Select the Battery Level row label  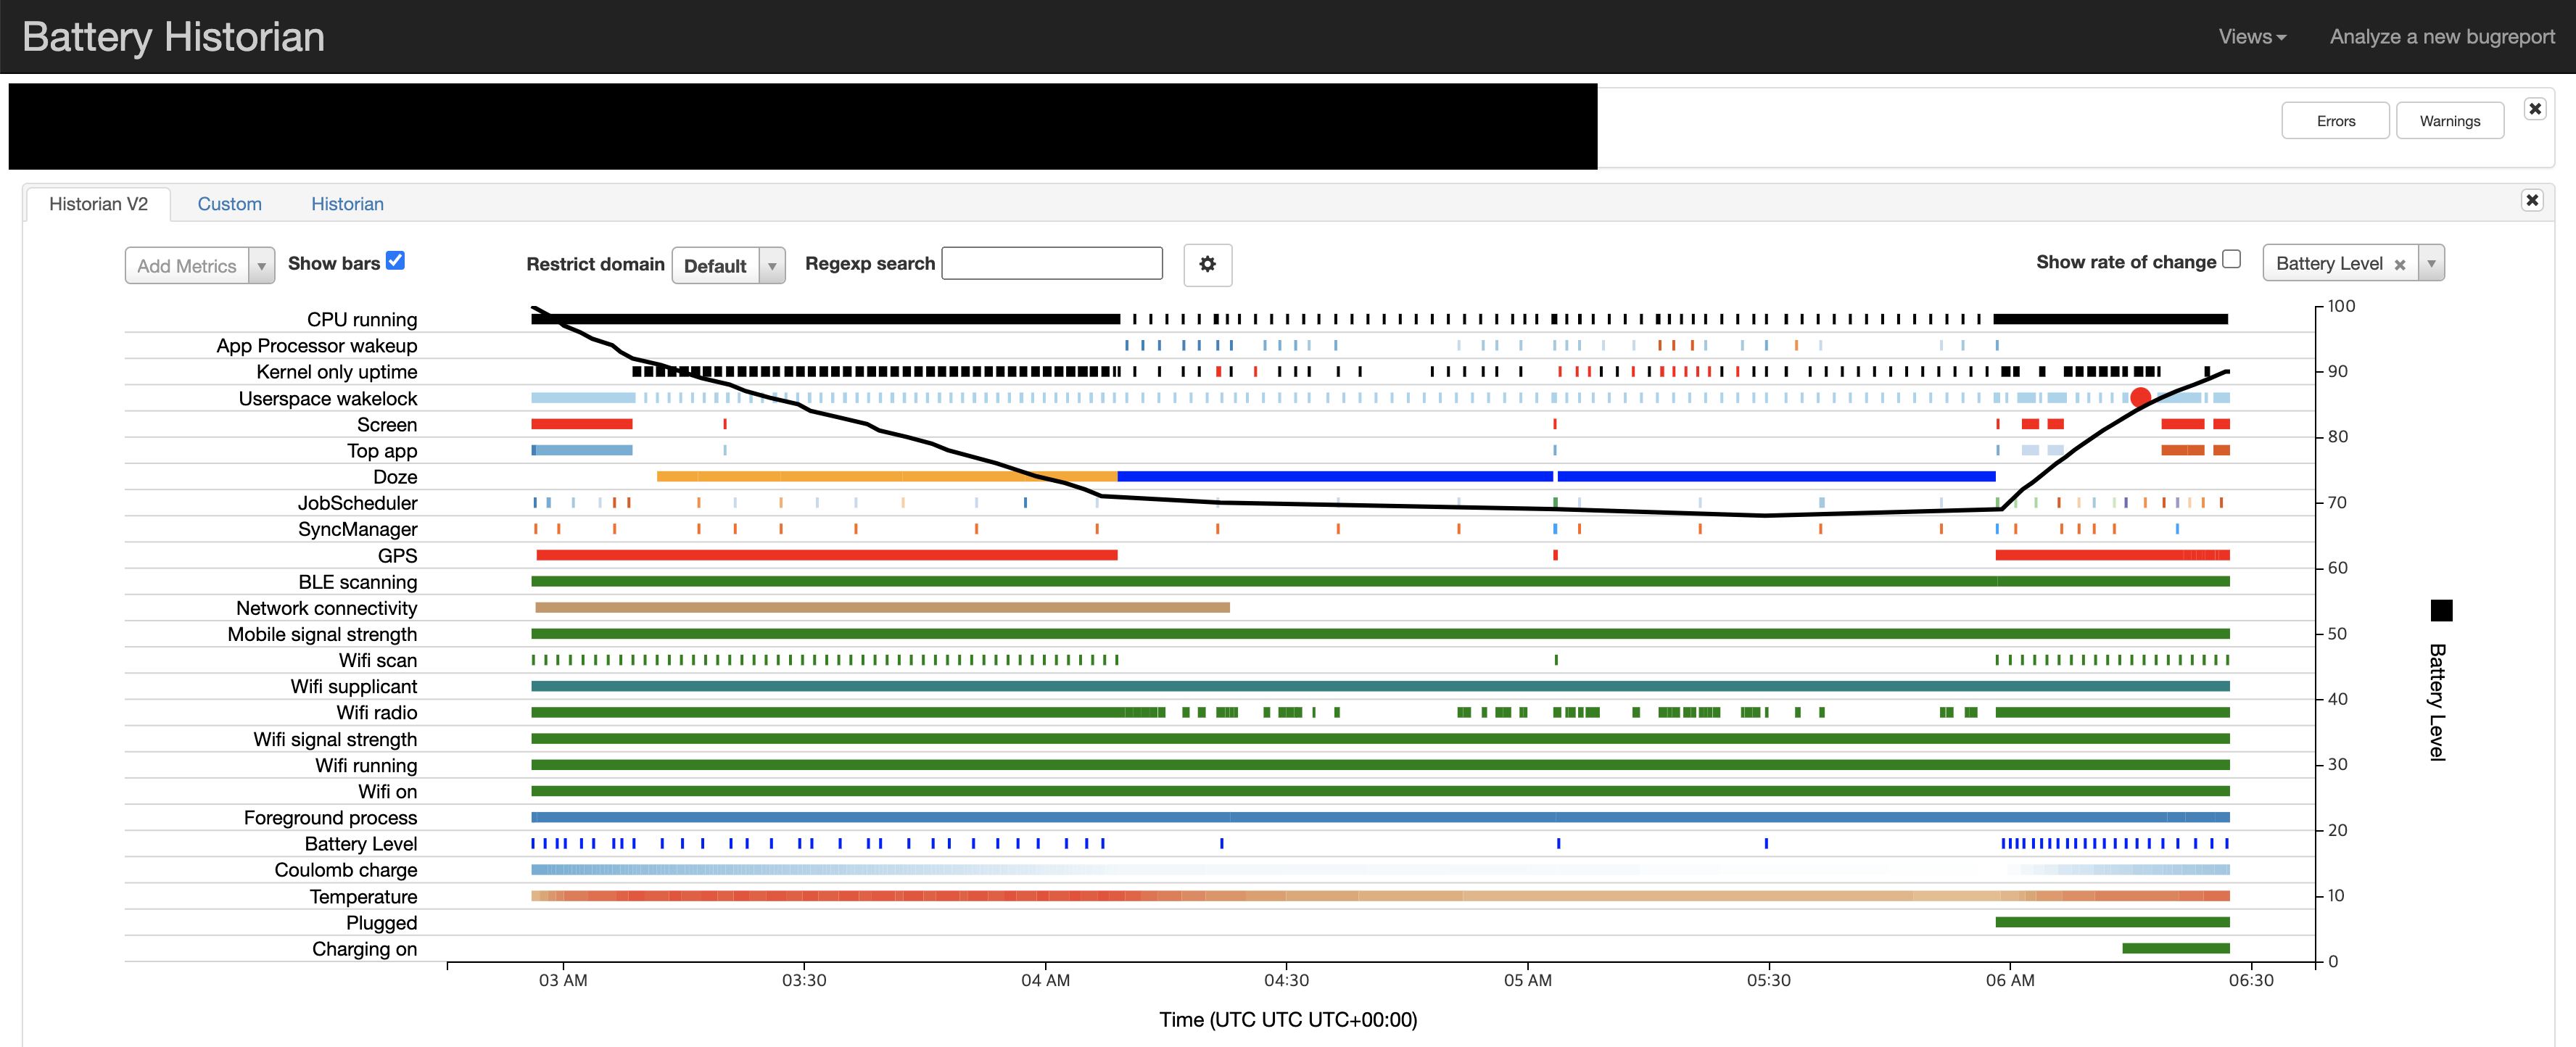(x=361, y=844)
